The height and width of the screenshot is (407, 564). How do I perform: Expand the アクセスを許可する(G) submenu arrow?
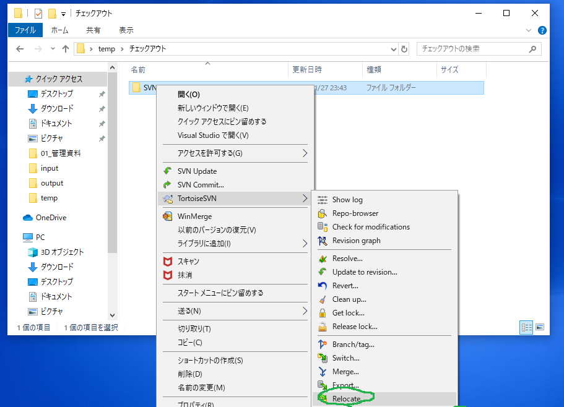point(305,153)
